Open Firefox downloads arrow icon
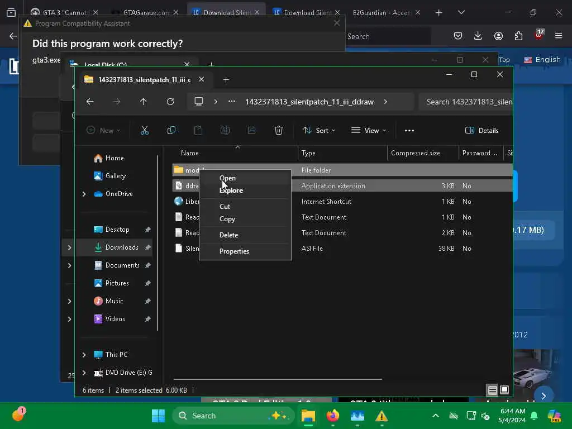This screenshot has width=572, height=429. point(478,36)
